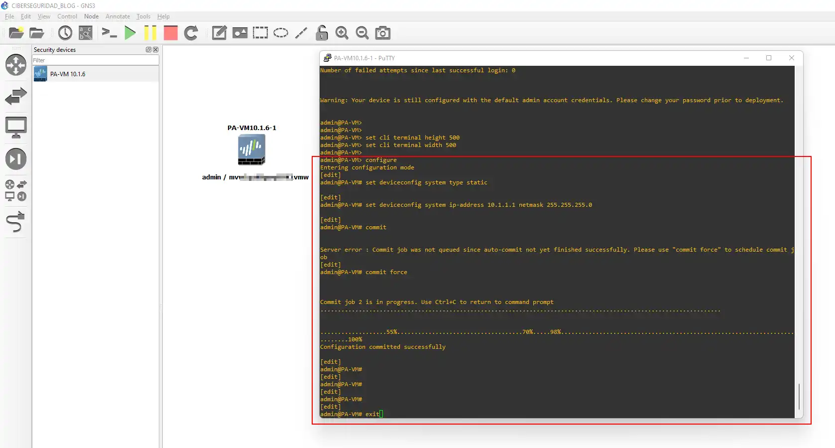
Task: Select the Draw a rectangle tool
Action: [260, 33]
